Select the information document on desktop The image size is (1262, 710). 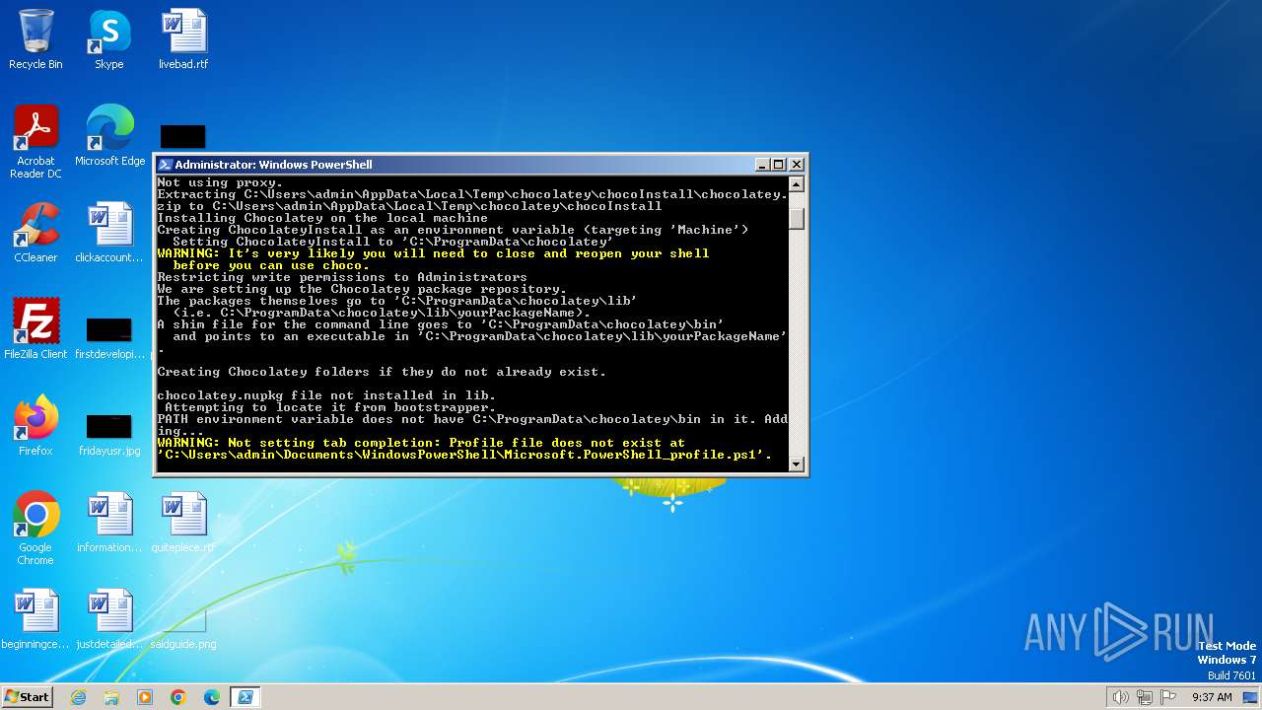(x=109, y=523)
